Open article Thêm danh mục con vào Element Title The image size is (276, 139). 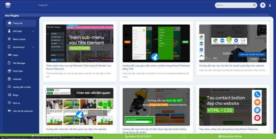click(78, 67)
